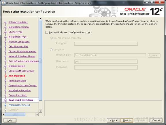The height and width of the screenshot is (125, 166).
Task: Click the sudo User name field
Action: pyautogui.click(x=106, y=61)
